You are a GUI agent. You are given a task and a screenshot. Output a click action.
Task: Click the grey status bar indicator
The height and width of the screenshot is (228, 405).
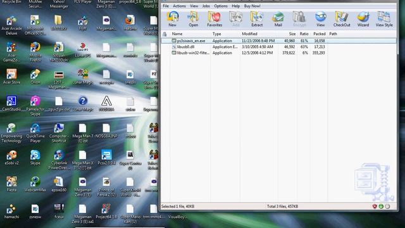(x=387, y=206)
